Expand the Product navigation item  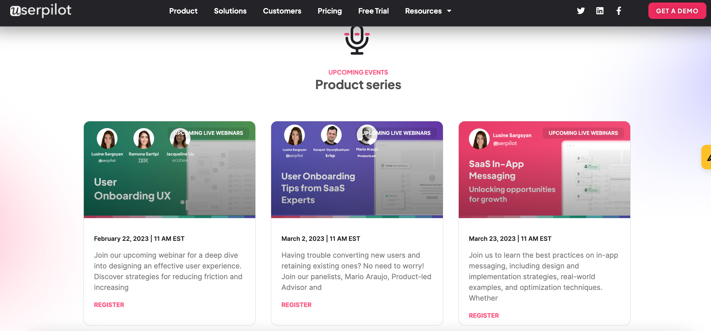(183, 11)
